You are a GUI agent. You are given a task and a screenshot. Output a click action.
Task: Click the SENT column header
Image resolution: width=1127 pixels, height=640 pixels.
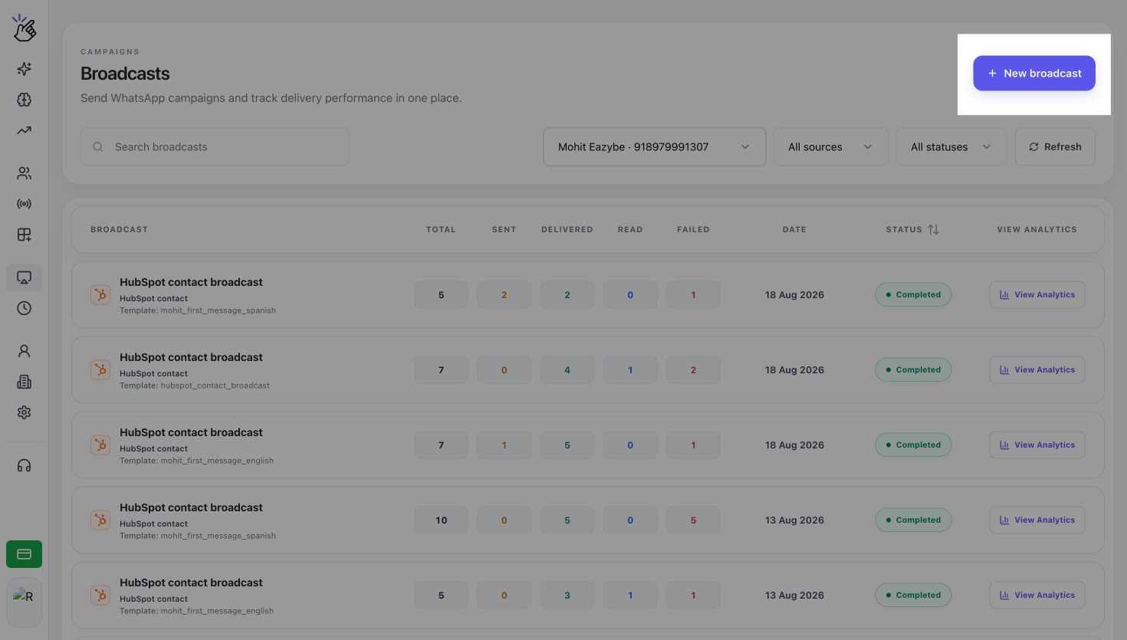(504, 229)
